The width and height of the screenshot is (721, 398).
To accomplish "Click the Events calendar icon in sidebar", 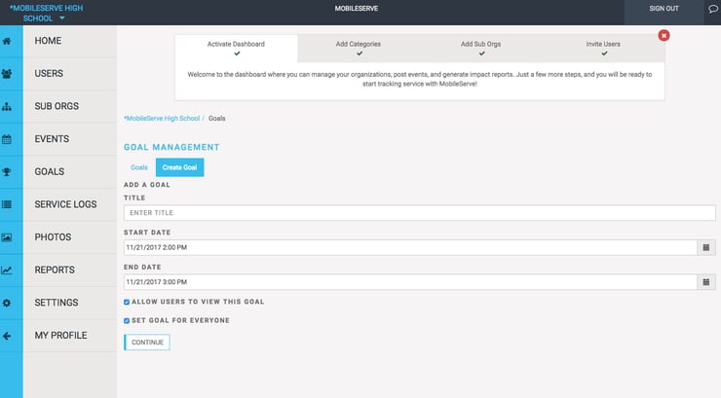I will (x=7, y=139).
